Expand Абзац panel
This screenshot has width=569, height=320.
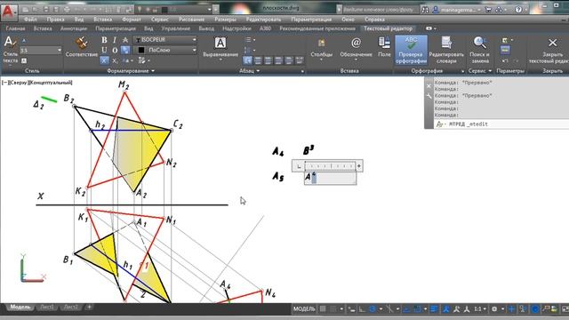(x=249, y=71)
